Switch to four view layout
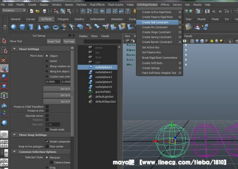The height and width of the screenshot is (169, 238). (x=4, y=143)
